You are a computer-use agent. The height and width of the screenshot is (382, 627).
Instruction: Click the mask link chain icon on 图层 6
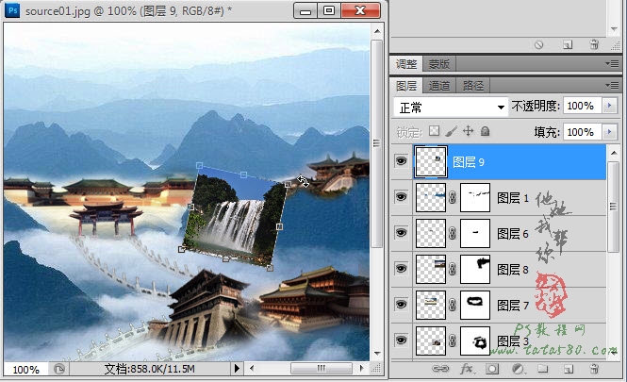click(453, 233)
